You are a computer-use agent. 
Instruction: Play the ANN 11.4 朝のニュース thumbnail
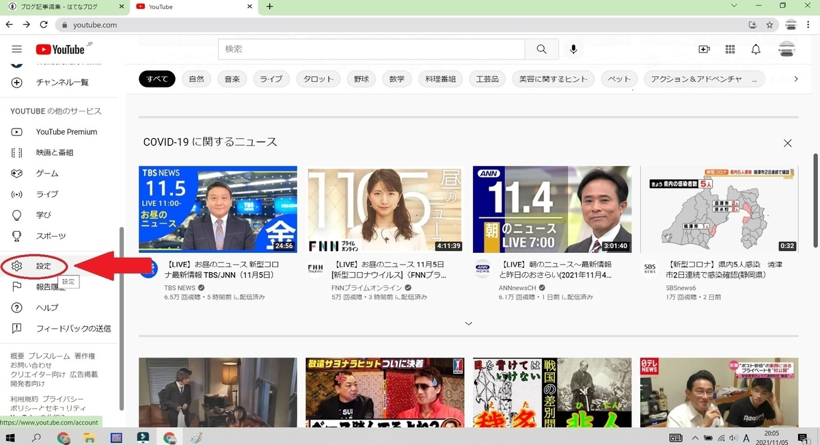(x=552, y=209)
